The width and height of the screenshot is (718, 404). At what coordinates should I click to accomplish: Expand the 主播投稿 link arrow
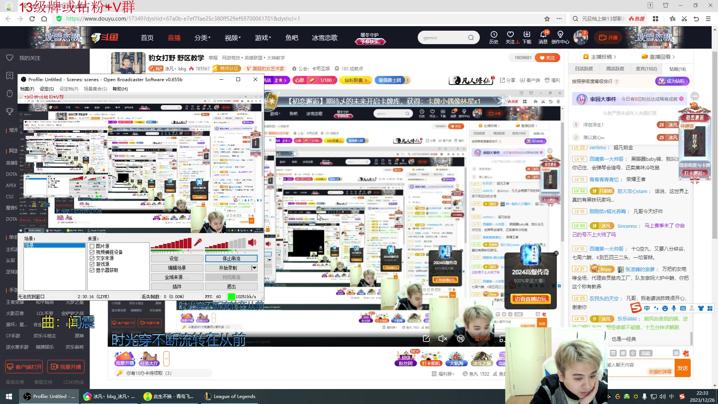tap(615, 57)
